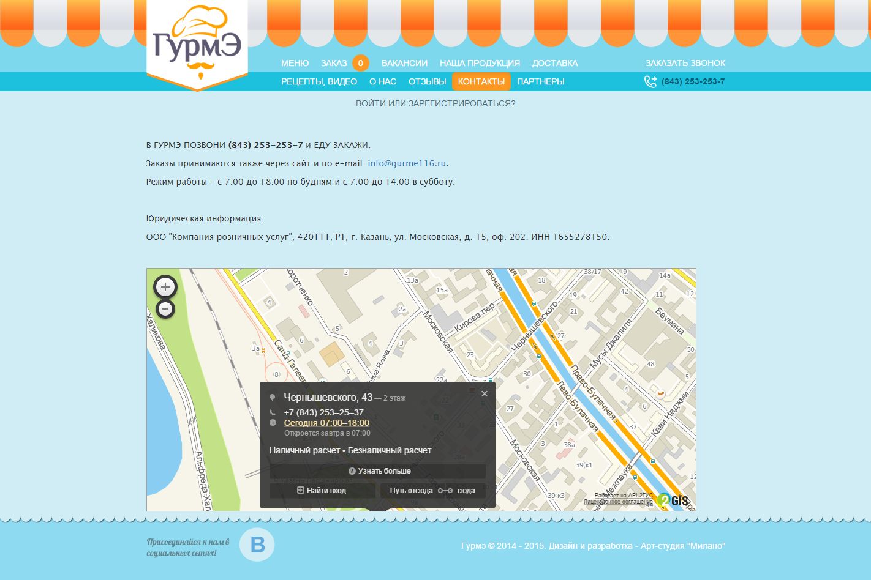Select the Контакты tab
This screenshot has height=580, width=871.
pos(481,81)
